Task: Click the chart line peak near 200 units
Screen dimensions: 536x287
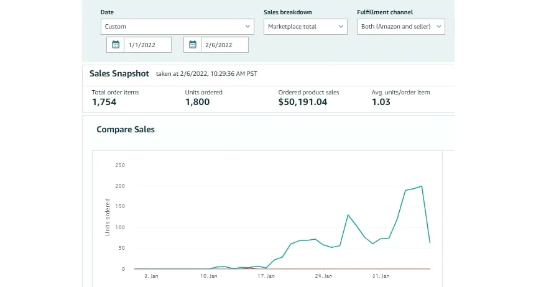Action: (x=422, y=186)
